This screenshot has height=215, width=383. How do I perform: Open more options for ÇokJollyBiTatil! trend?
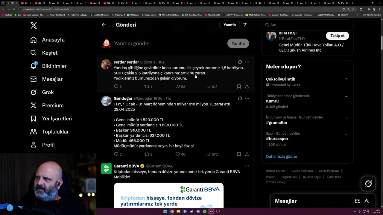pos(346,79)
